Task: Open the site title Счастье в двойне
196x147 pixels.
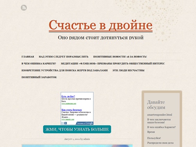Action: pos(101,25)
